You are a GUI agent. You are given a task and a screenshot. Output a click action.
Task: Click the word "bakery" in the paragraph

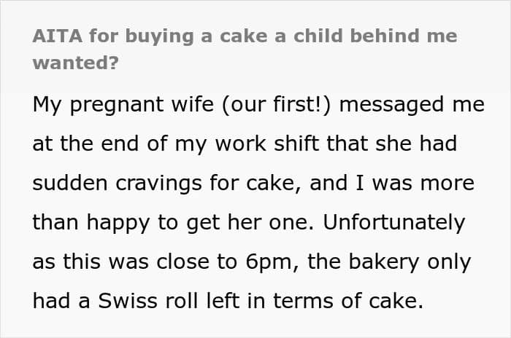[384, 263]
